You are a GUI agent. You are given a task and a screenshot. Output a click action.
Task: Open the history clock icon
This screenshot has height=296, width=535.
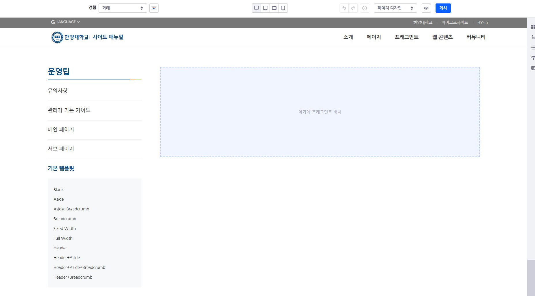[x=365, y=8]
